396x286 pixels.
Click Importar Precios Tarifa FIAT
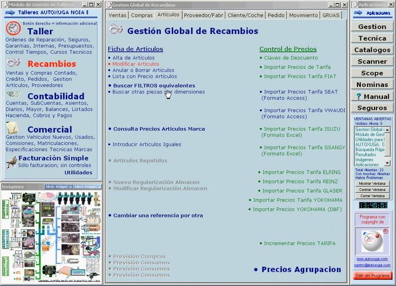click(x=300, y=76)
